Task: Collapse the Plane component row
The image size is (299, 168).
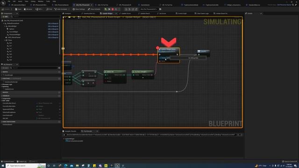Action: pos(5,40)
